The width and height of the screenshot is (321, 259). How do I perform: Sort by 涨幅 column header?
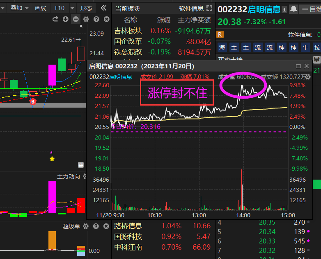click(x=164, y=20)
